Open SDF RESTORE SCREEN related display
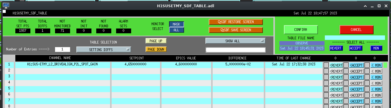The height and width of the screenshot is (108, 391). (x=236, y=22)
